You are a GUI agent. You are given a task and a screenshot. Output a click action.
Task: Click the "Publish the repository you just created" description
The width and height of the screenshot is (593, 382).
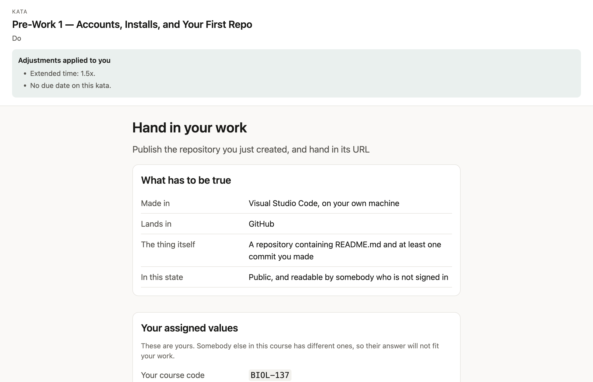click(x=251, y=149)
